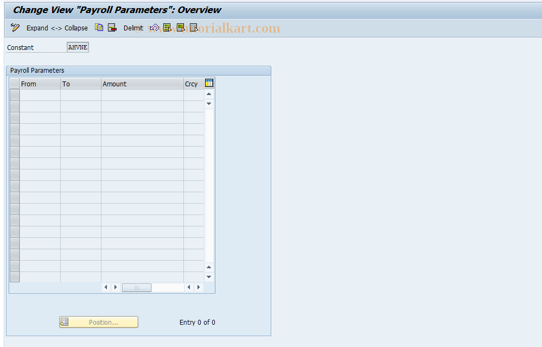Screen dimensions: 542x347
Task: Click first row Amount cell
Action: pos(142,95)
